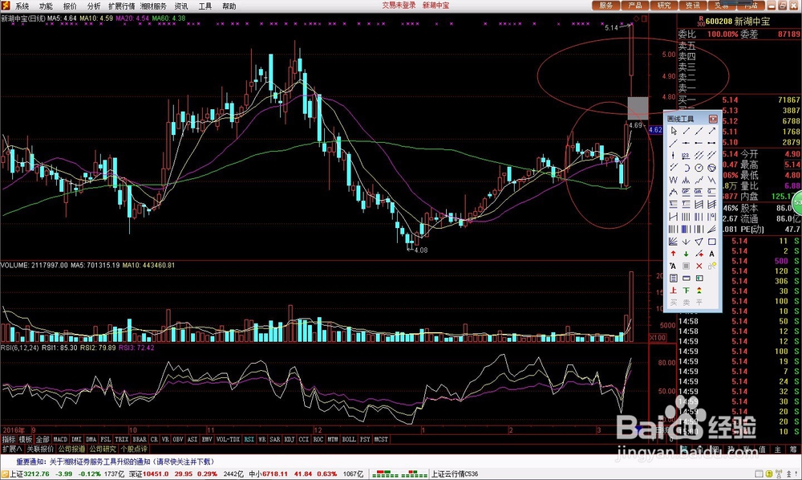The width and height of the screenshot is (802, 480).
Task: Select the downward fork arrow tool
Action: [x=686, y=241]
